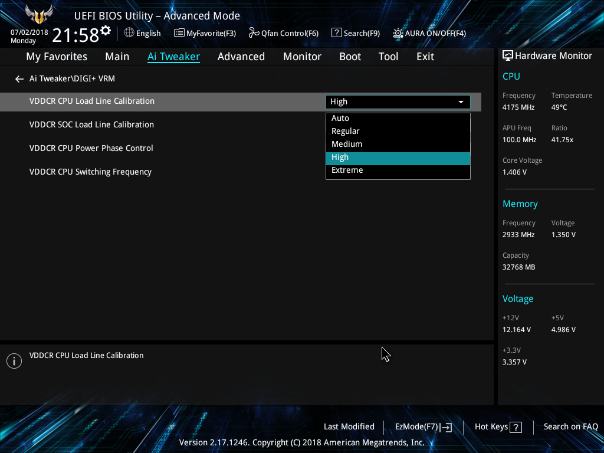Screen dimensions: 604x453
Task: Click the EzMode exit arrow icon
Action: (x=447, y=427)
